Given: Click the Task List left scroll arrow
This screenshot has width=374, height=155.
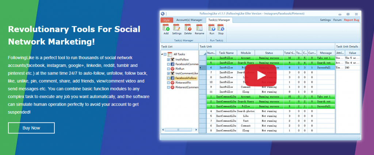Looking at the screenshot, I should 163,130.
